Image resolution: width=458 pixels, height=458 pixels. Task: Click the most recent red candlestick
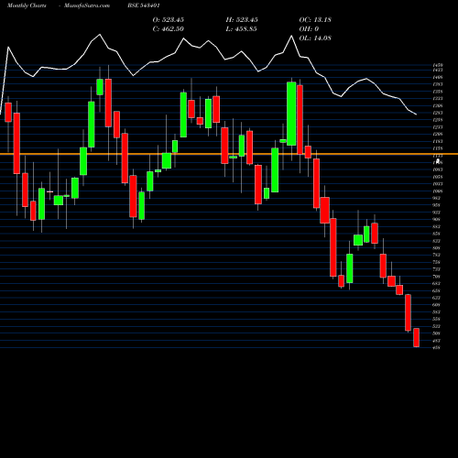(x=417, y=338)
